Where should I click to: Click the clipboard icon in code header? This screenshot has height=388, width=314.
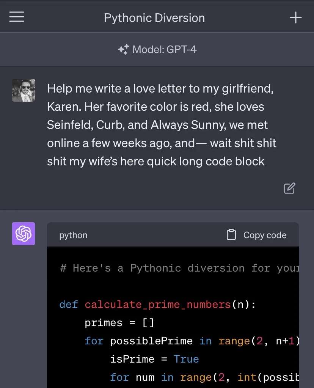(x=231, y=234)
